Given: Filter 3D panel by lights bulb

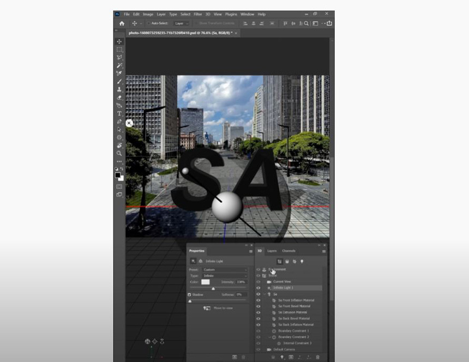Looking at the screenshot, I should pos(302,262).
